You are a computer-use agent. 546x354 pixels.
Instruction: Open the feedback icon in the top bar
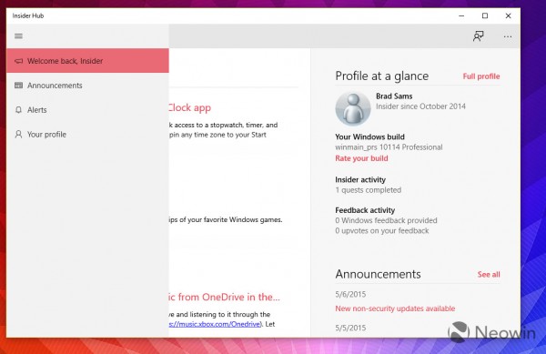(x=478, y=36)
